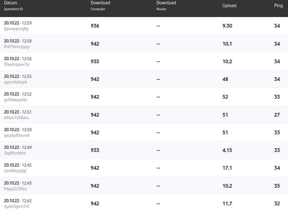Open speedtest ID fh47dxmnppzy
The height and width of the screenshot is (210, 288).
pyautogui.click(x=17, y=47)
